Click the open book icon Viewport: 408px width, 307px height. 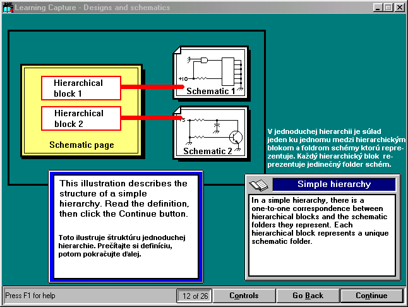click(259, 184)
